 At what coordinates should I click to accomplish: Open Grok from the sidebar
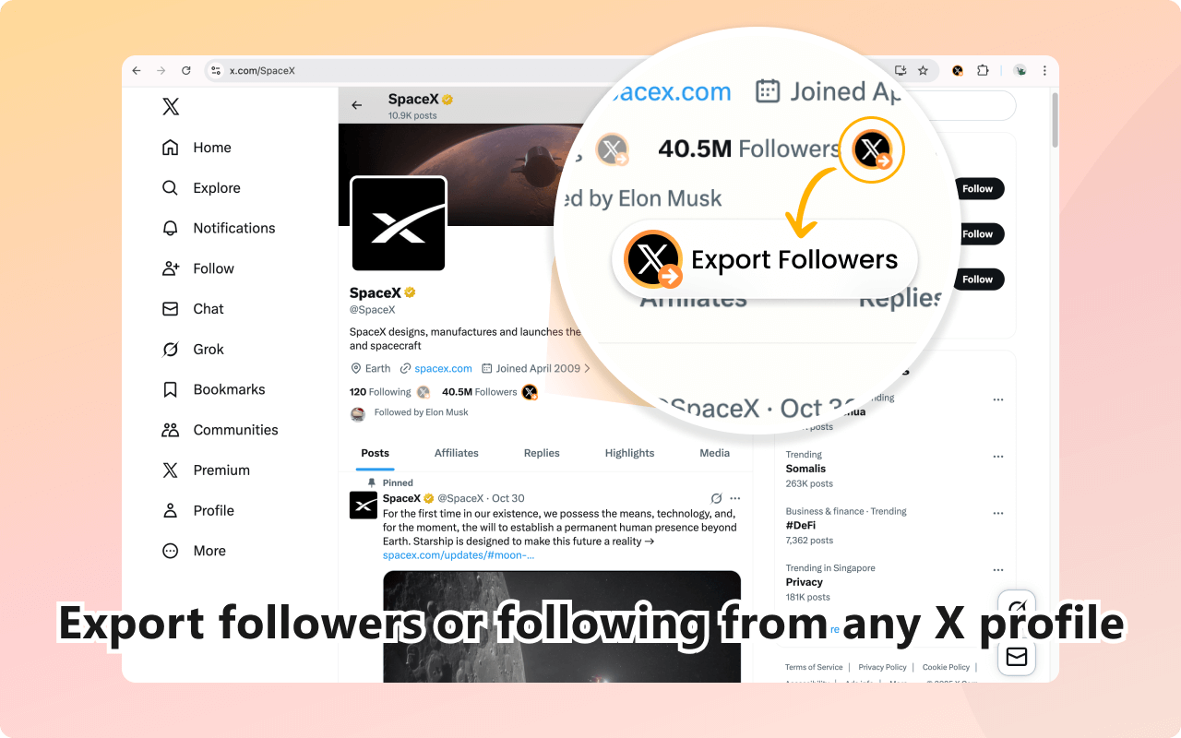tap(193, 349)
